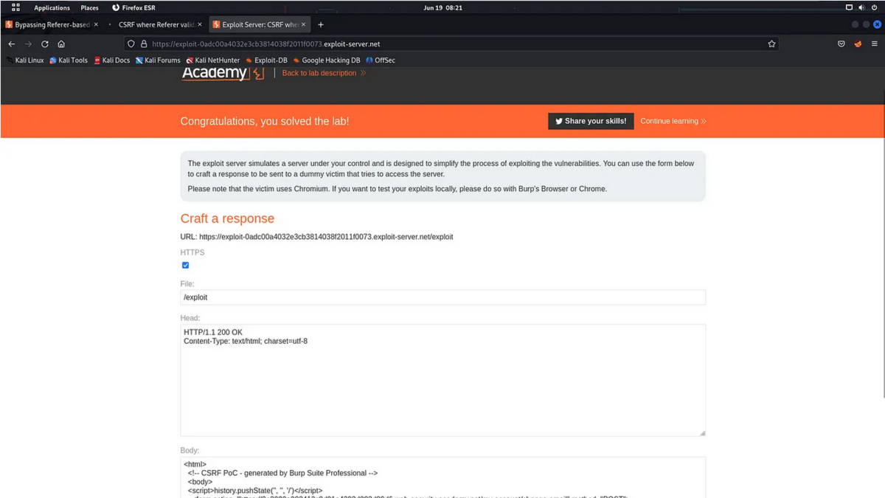Open the Applications menu
The height and width of the screenshot is (498, 885).
[52, 7]
